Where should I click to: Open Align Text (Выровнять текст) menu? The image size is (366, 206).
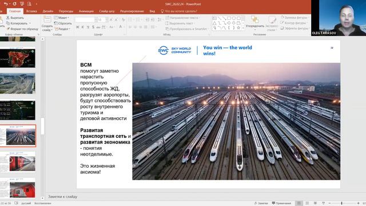point(180,23)
